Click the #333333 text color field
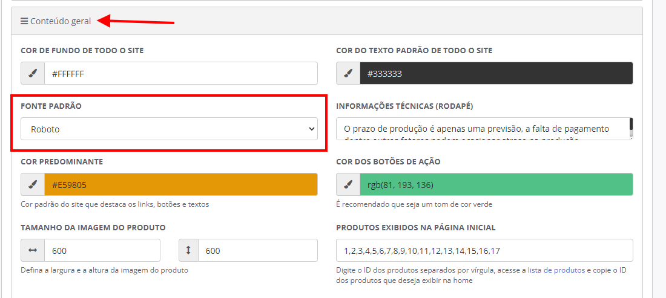666x298 pixels. [x=496, y=73]
